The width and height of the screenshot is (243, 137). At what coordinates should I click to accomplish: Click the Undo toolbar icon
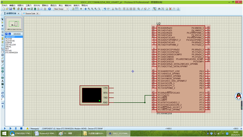point(105,9)
